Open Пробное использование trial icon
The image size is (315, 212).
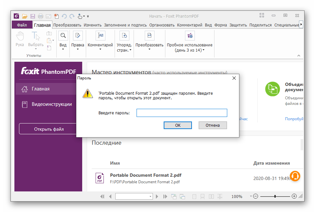[x=189, y=35]
